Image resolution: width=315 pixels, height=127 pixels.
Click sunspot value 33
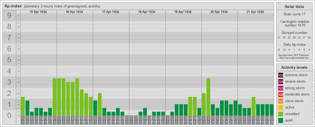[284, 38]
